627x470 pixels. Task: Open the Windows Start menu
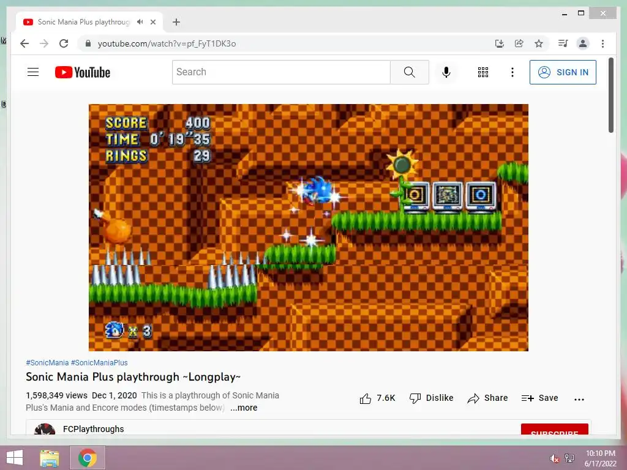15,458
